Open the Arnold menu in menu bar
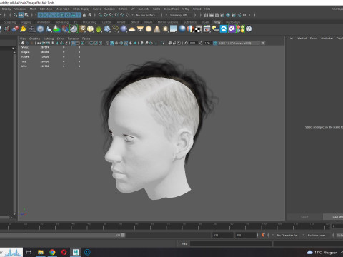Screen dimensions: 343x257 pyautogui.click(x=197, y=9)
